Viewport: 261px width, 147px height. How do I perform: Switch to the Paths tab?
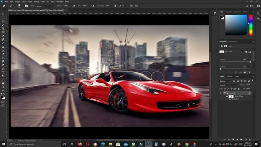pos(237,76)
